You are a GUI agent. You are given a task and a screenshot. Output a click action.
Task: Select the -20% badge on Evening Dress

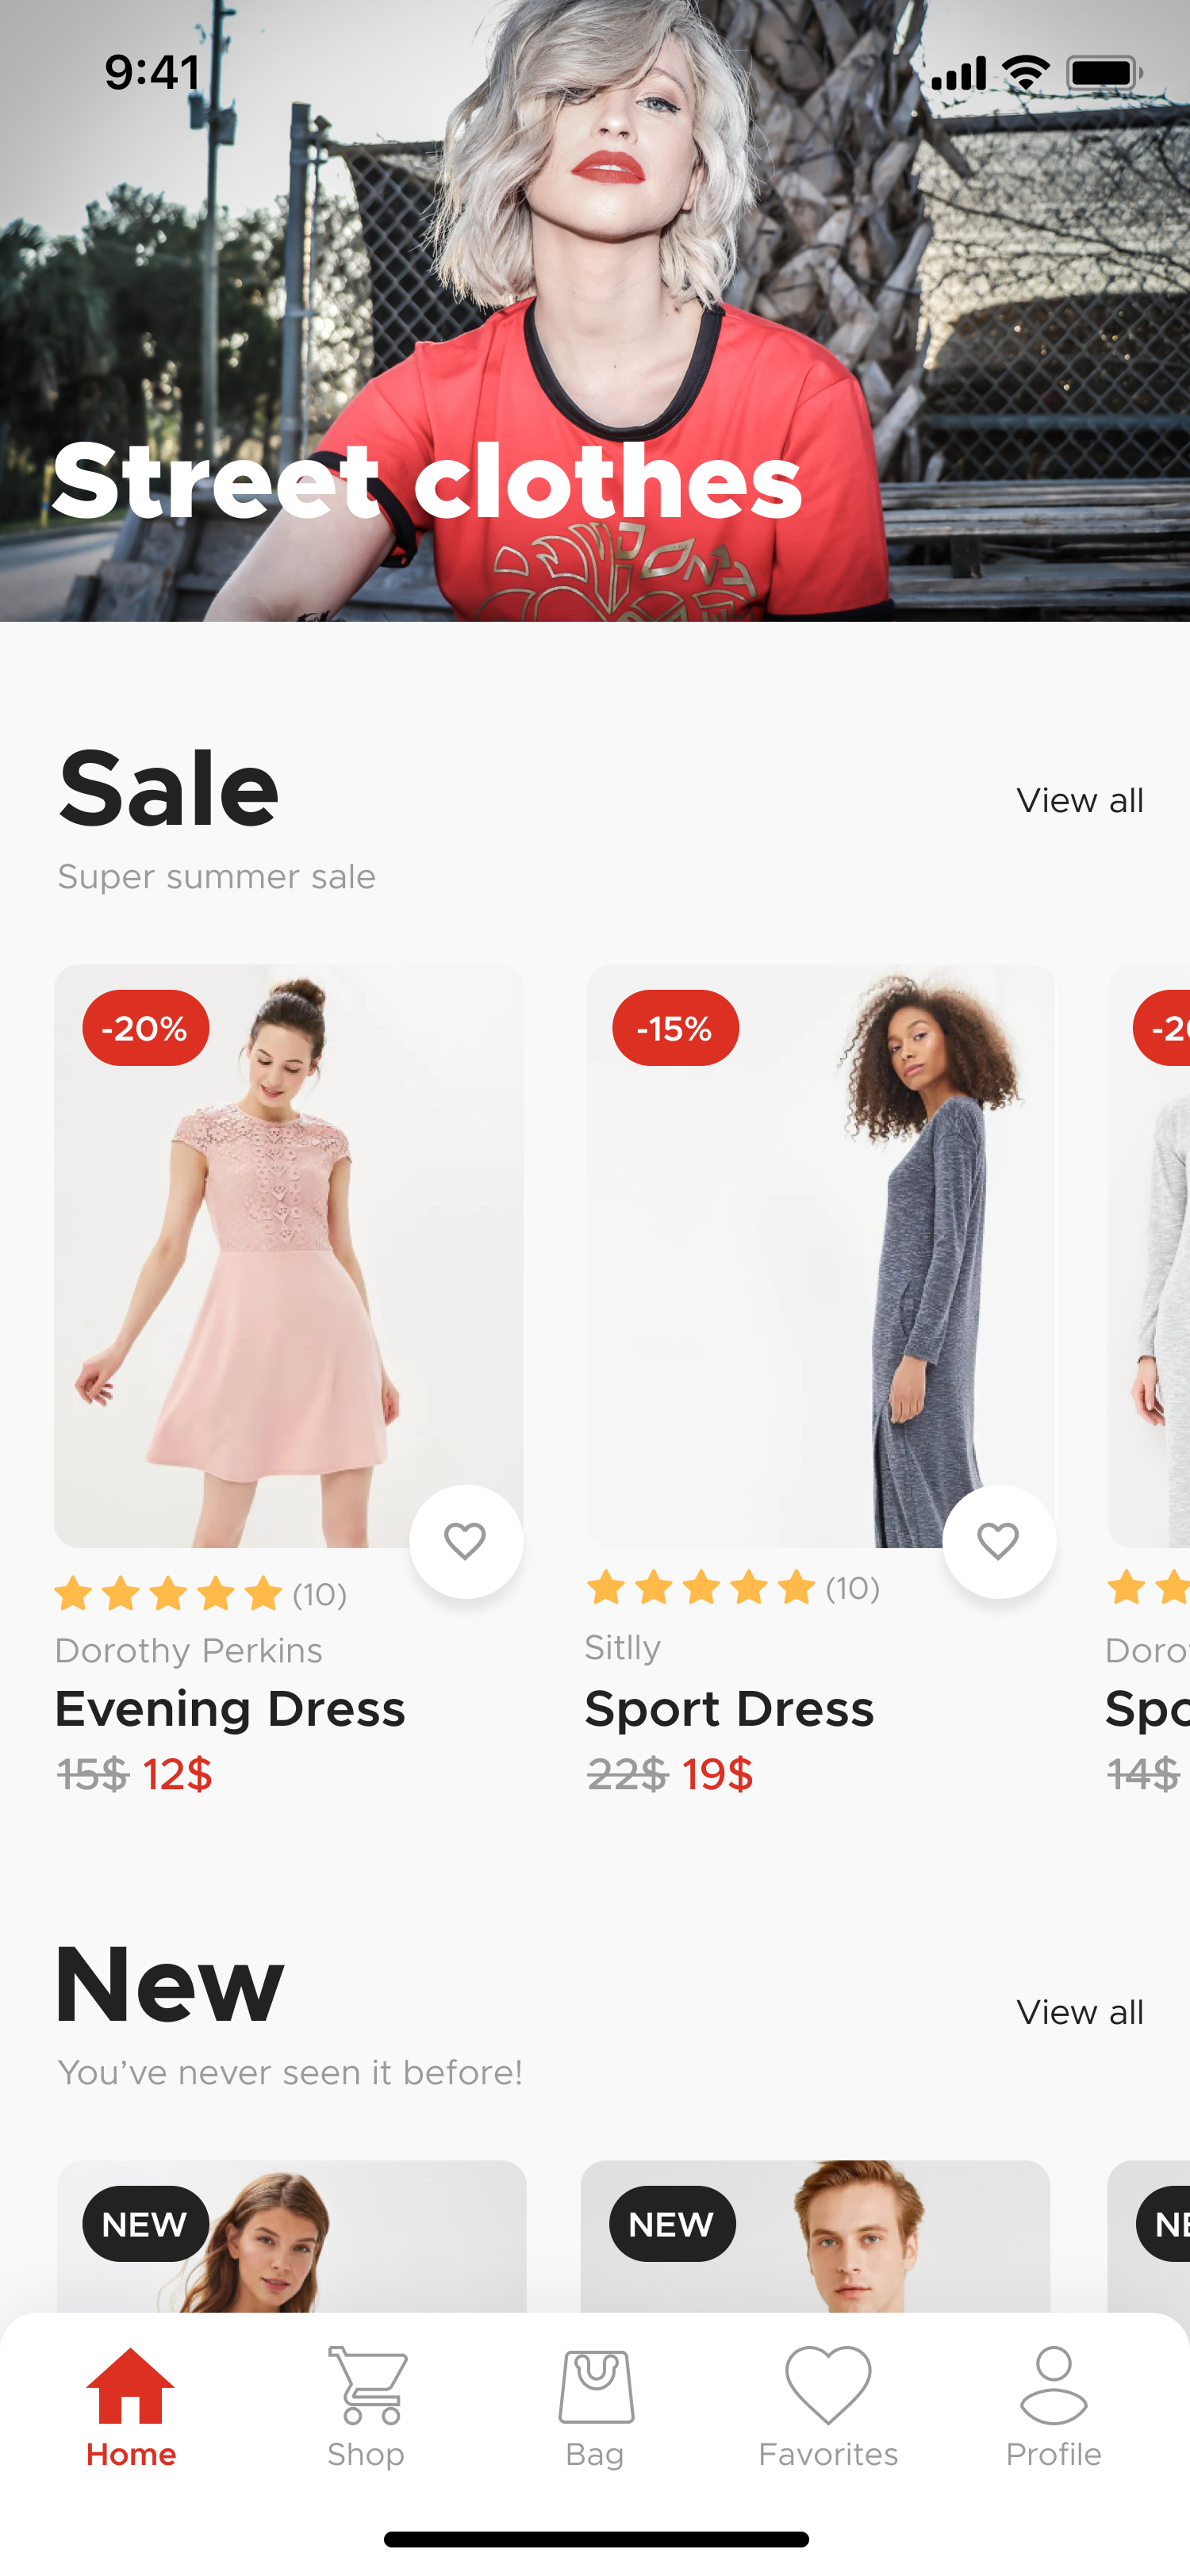coord(146,1028)
